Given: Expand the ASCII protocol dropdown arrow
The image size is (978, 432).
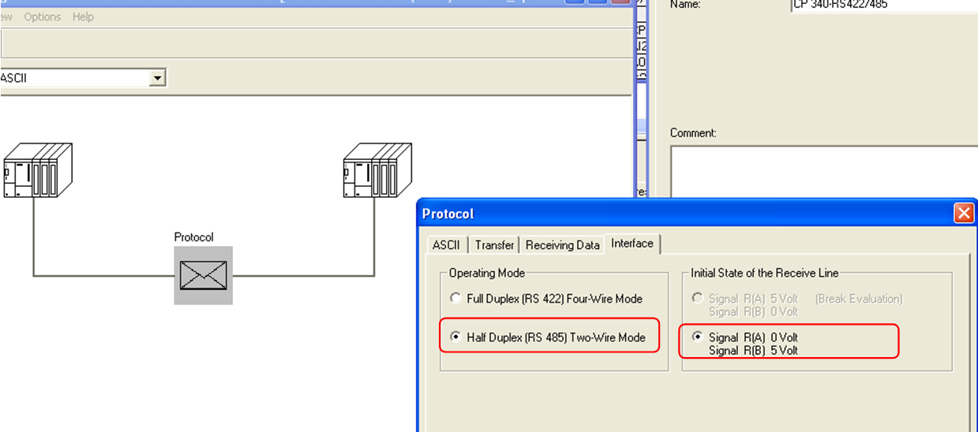Looking at the screenshot, I should point(158,78).
